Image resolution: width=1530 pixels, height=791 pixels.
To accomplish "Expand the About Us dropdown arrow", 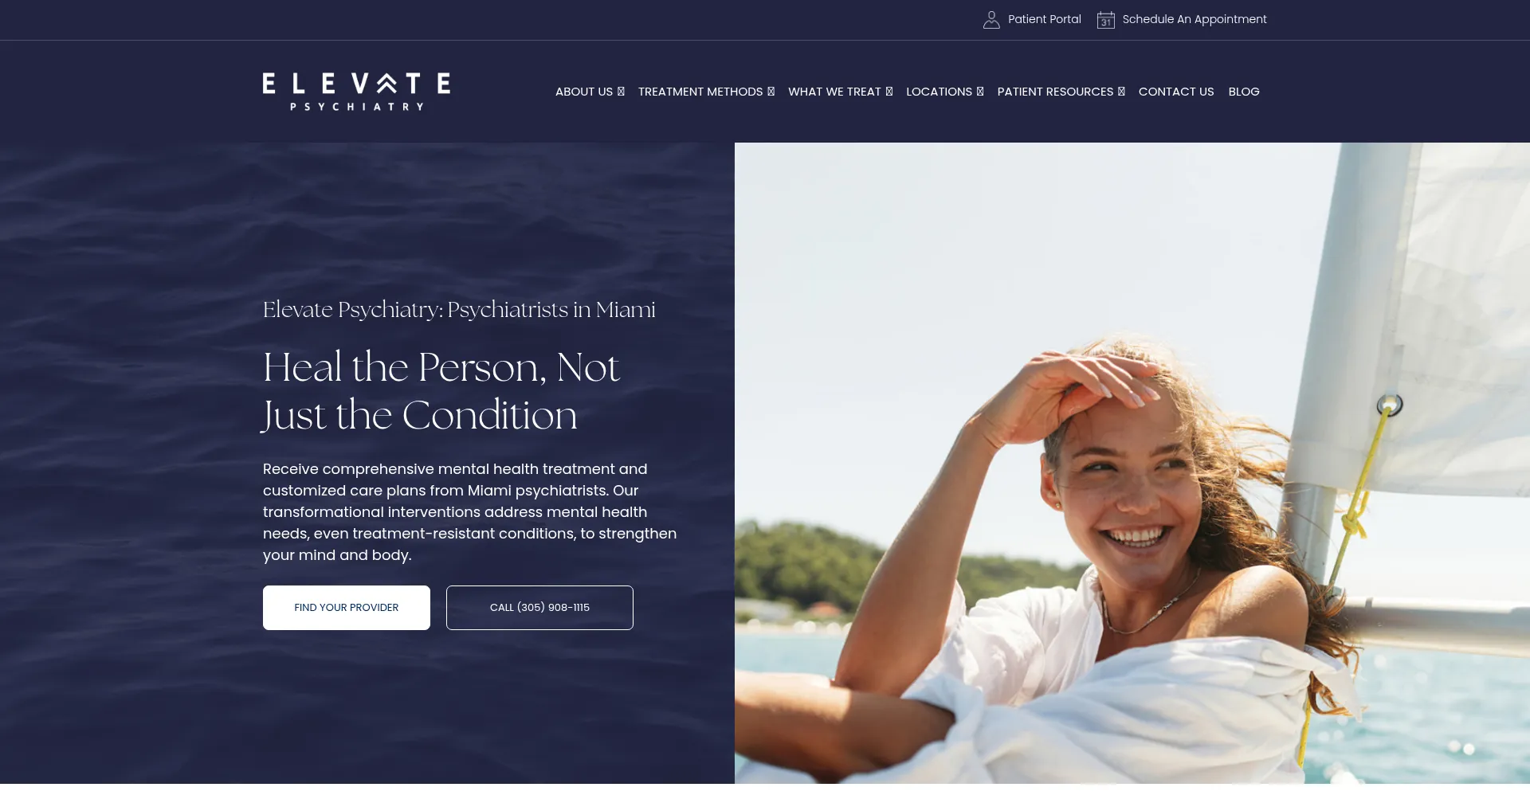I will pyautogui.click(x=621, y=92).
